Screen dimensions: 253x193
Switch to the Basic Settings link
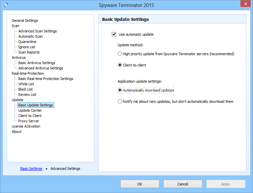coord(31,169)
